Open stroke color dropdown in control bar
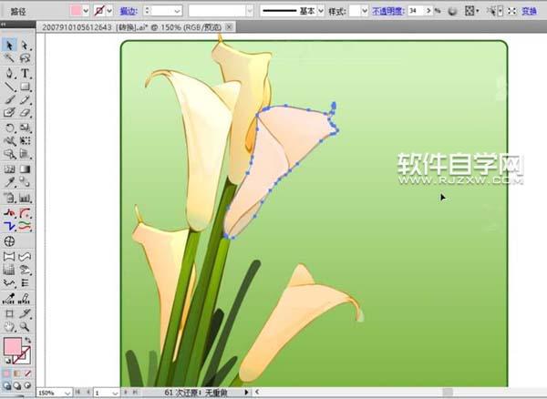 pyautogui.click(x=109, y=11)
